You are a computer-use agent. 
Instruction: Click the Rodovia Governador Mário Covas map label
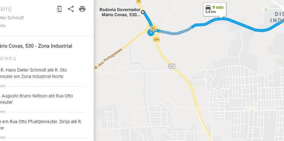120,12
